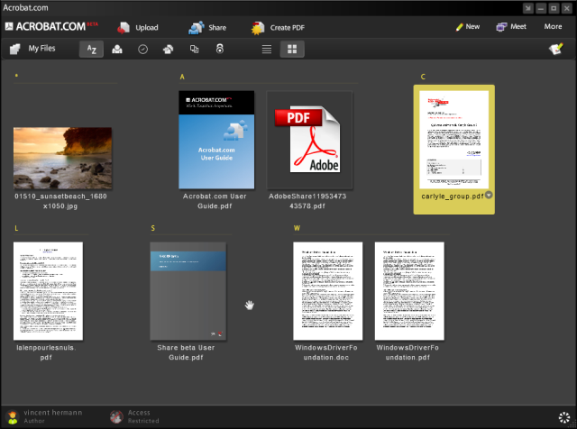Click the loading spinner icon in status bar

click(x=564, y=417)
